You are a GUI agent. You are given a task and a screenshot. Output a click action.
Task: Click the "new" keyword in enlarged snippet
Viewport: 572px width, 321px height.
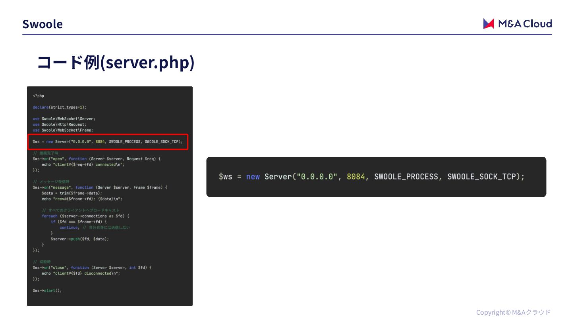(253, 177)
